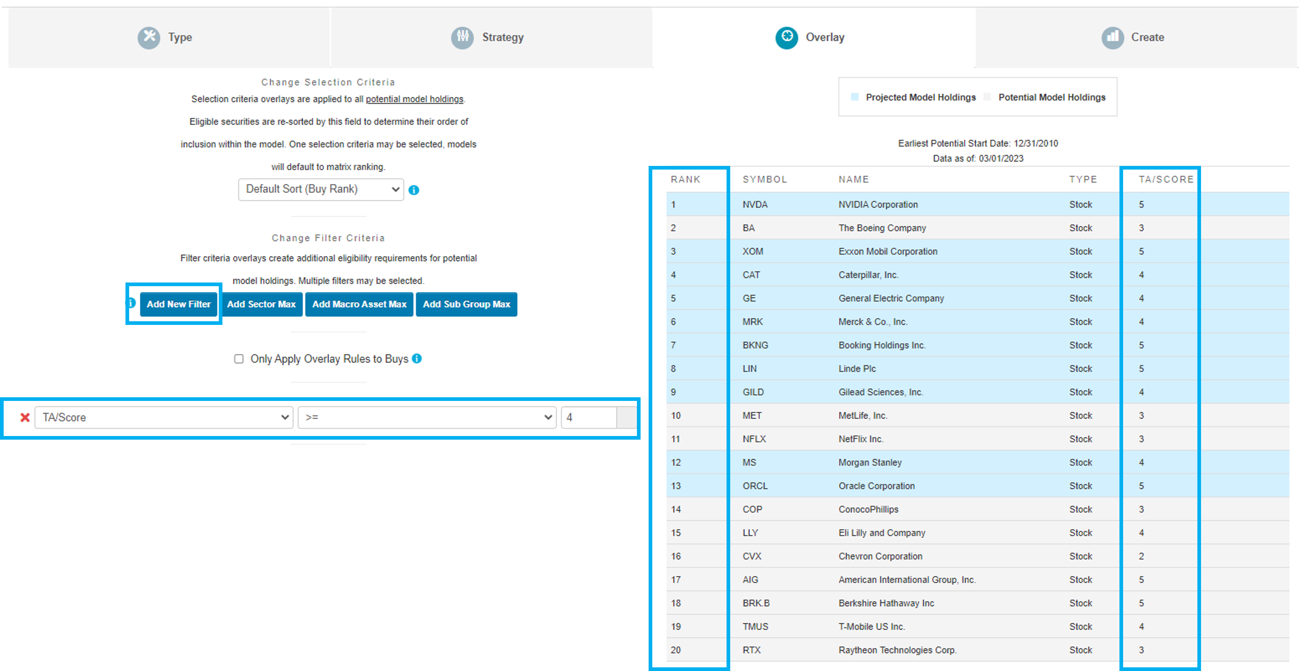1302x671 pixels.
Task: Click the Create step chart icon
Action: click(x=1112, y=37)
